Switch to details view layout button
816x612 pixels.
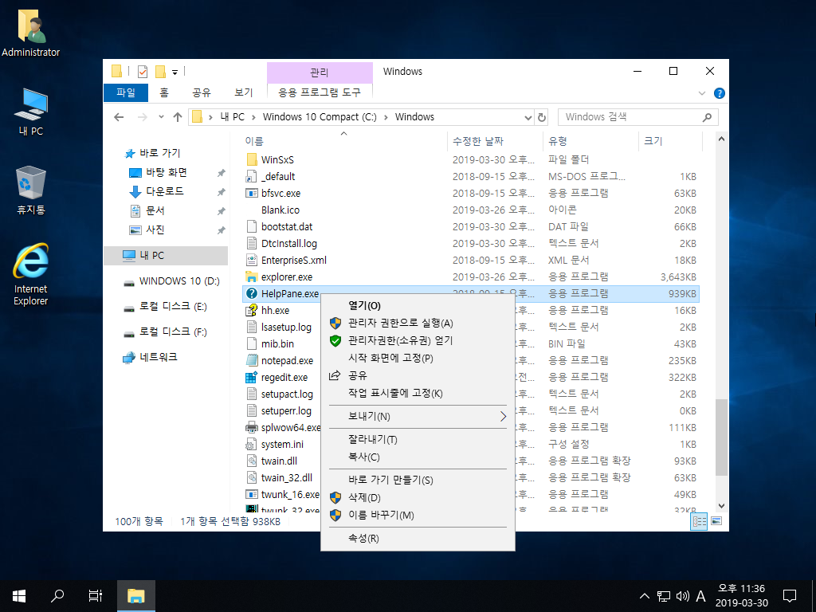tap(698, 521)
